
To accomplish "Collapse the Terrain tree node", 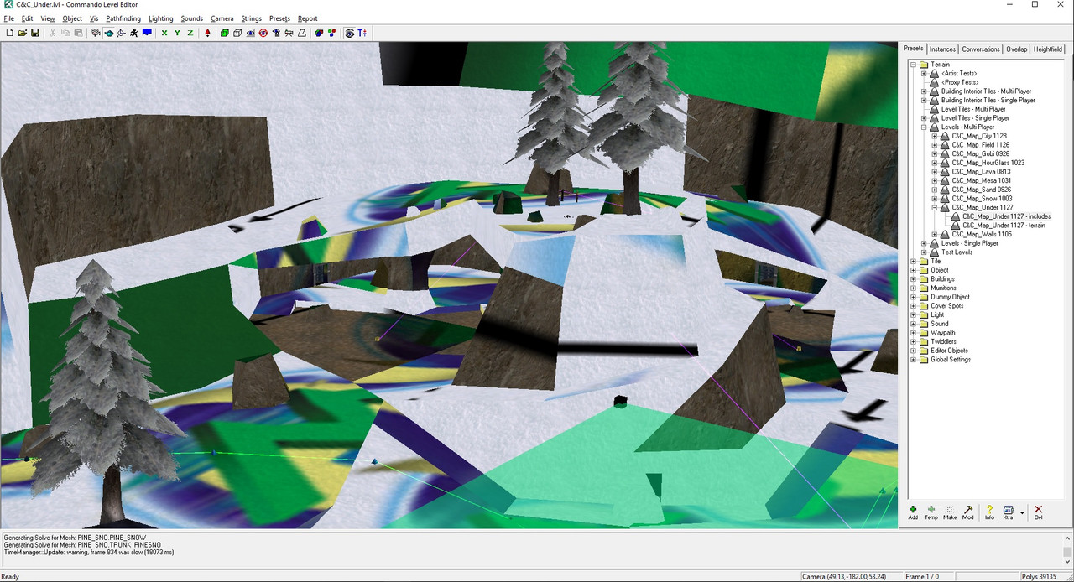I will tap(914, 65).
